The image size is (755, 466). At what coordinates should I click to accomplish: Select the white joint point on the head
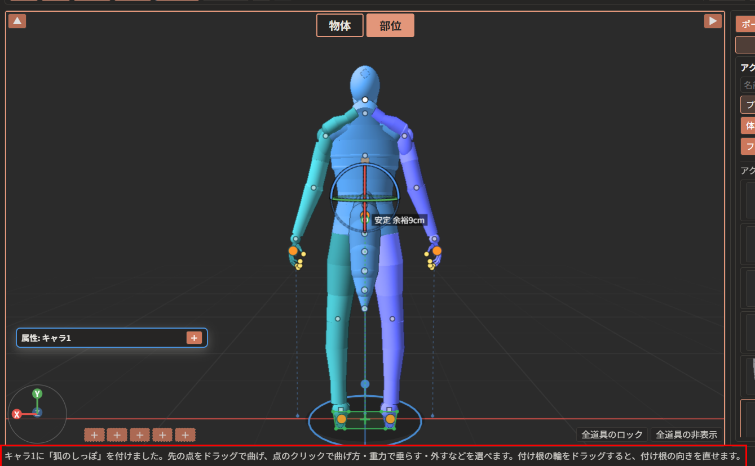pyautogui.click(x=365, y=100)
